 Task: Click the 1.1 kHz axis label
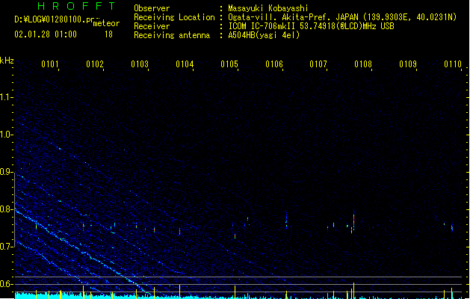click(x=6, y=97)
